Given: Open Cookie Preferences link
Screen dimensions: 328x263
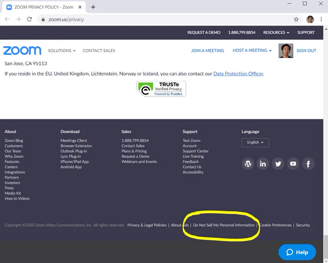Looking at the screenshot, I should 275,225.
